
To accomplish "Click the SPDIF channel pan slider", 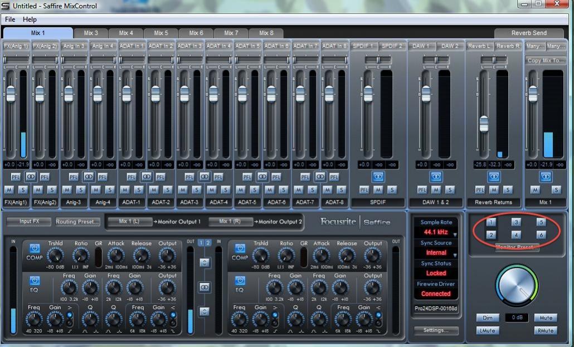I will tap(378, 60).
